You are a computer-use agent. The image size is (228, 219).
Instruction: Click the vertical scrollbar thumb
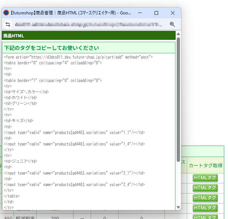tap(178, 99)
